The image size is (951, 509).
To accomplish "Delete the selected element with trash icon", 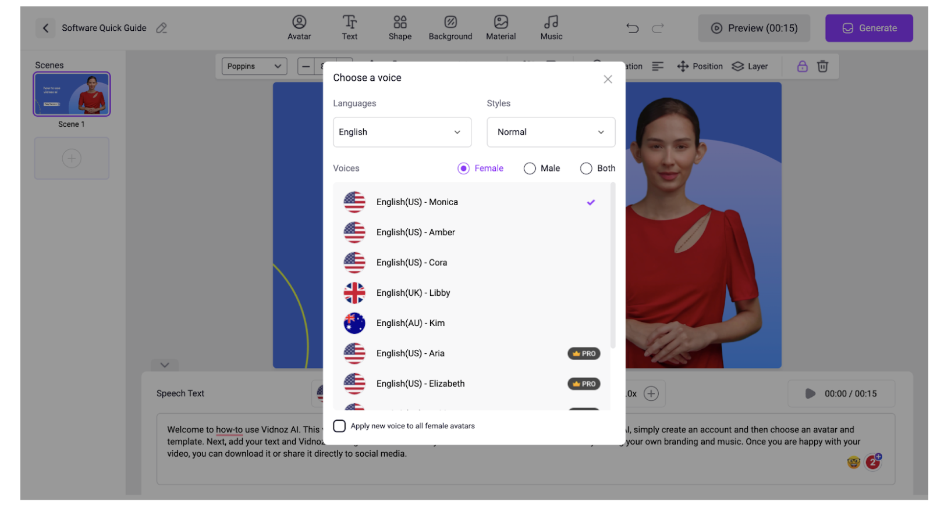I will 822,66.
